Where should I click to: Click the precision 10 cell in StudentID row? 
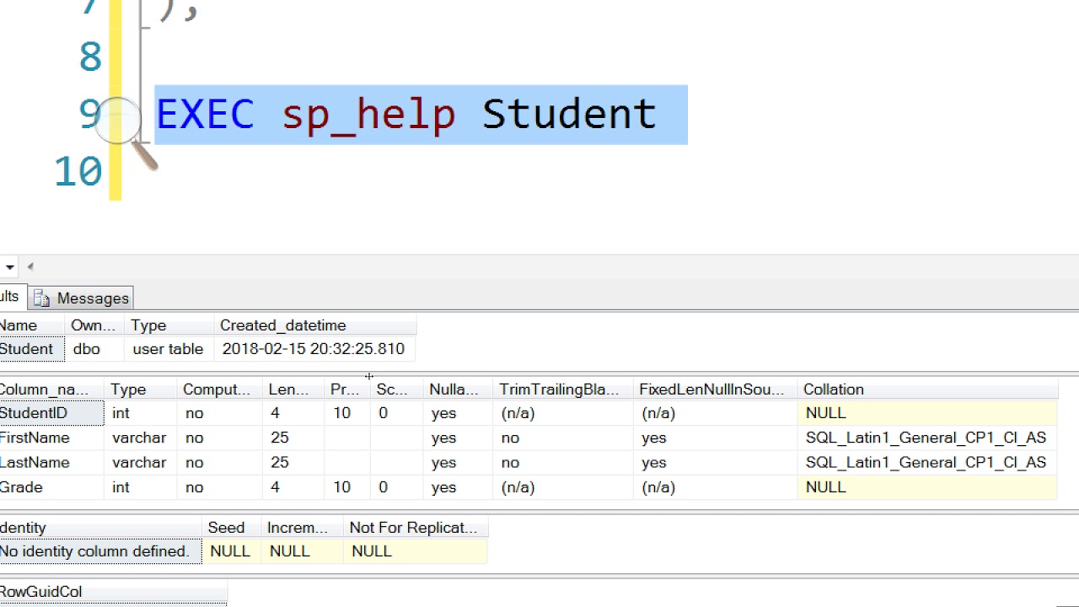(x=348, y=413)
